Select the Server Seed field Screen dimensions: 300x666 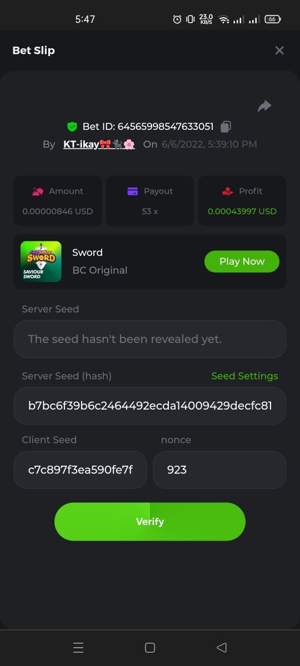[x=150, y=339]
